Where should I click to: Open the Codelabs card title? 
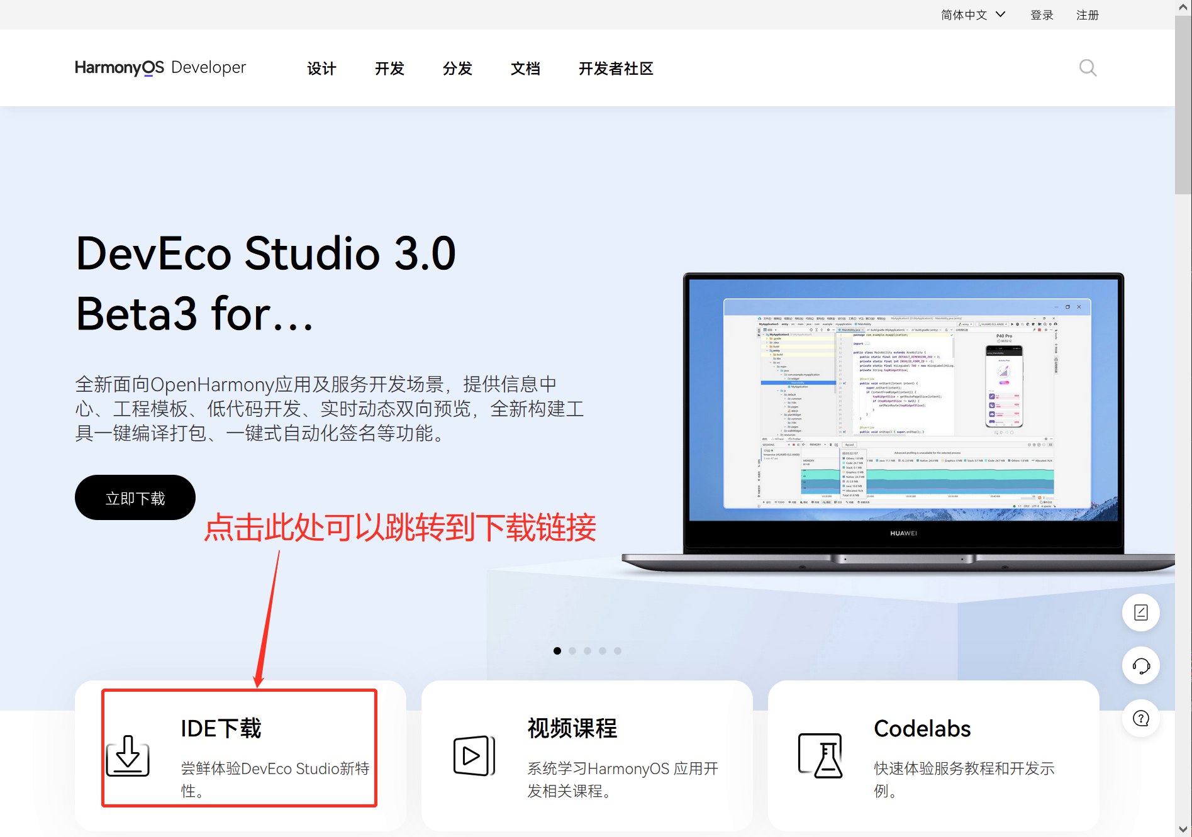922,728
